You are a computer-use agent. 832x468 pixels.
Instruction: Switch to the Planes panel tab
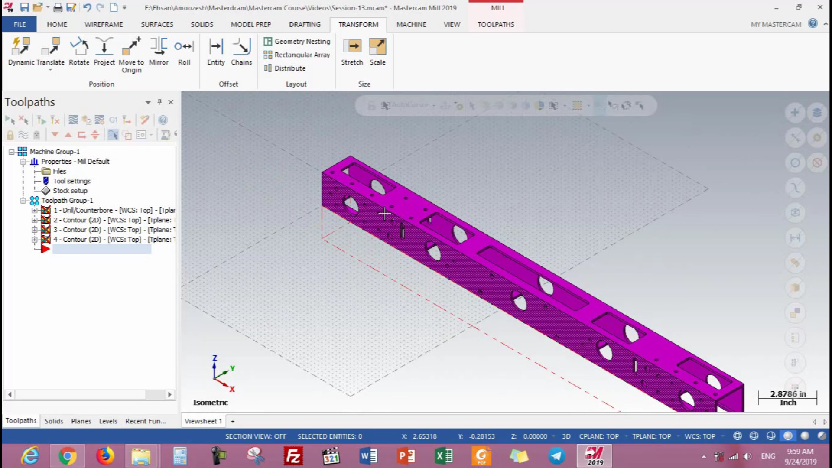(81, 421)
